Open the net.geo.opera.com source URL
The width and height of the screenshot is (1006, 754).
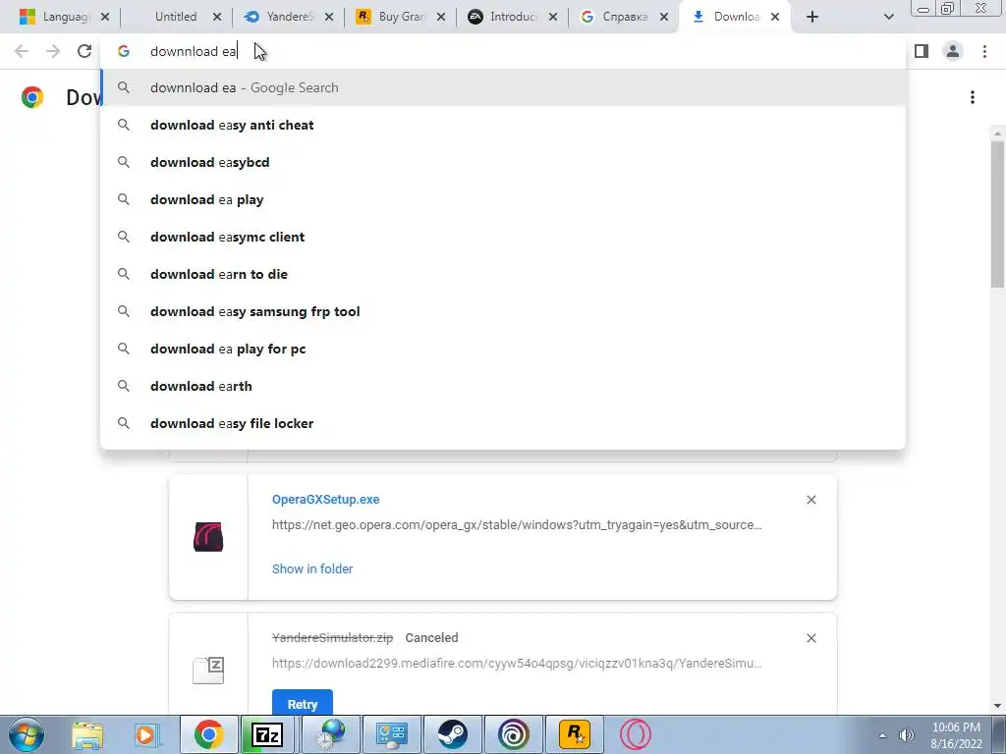pos(517,525)
